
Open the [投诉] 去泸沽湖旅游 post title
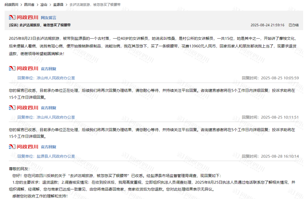(x=40, y=25)
